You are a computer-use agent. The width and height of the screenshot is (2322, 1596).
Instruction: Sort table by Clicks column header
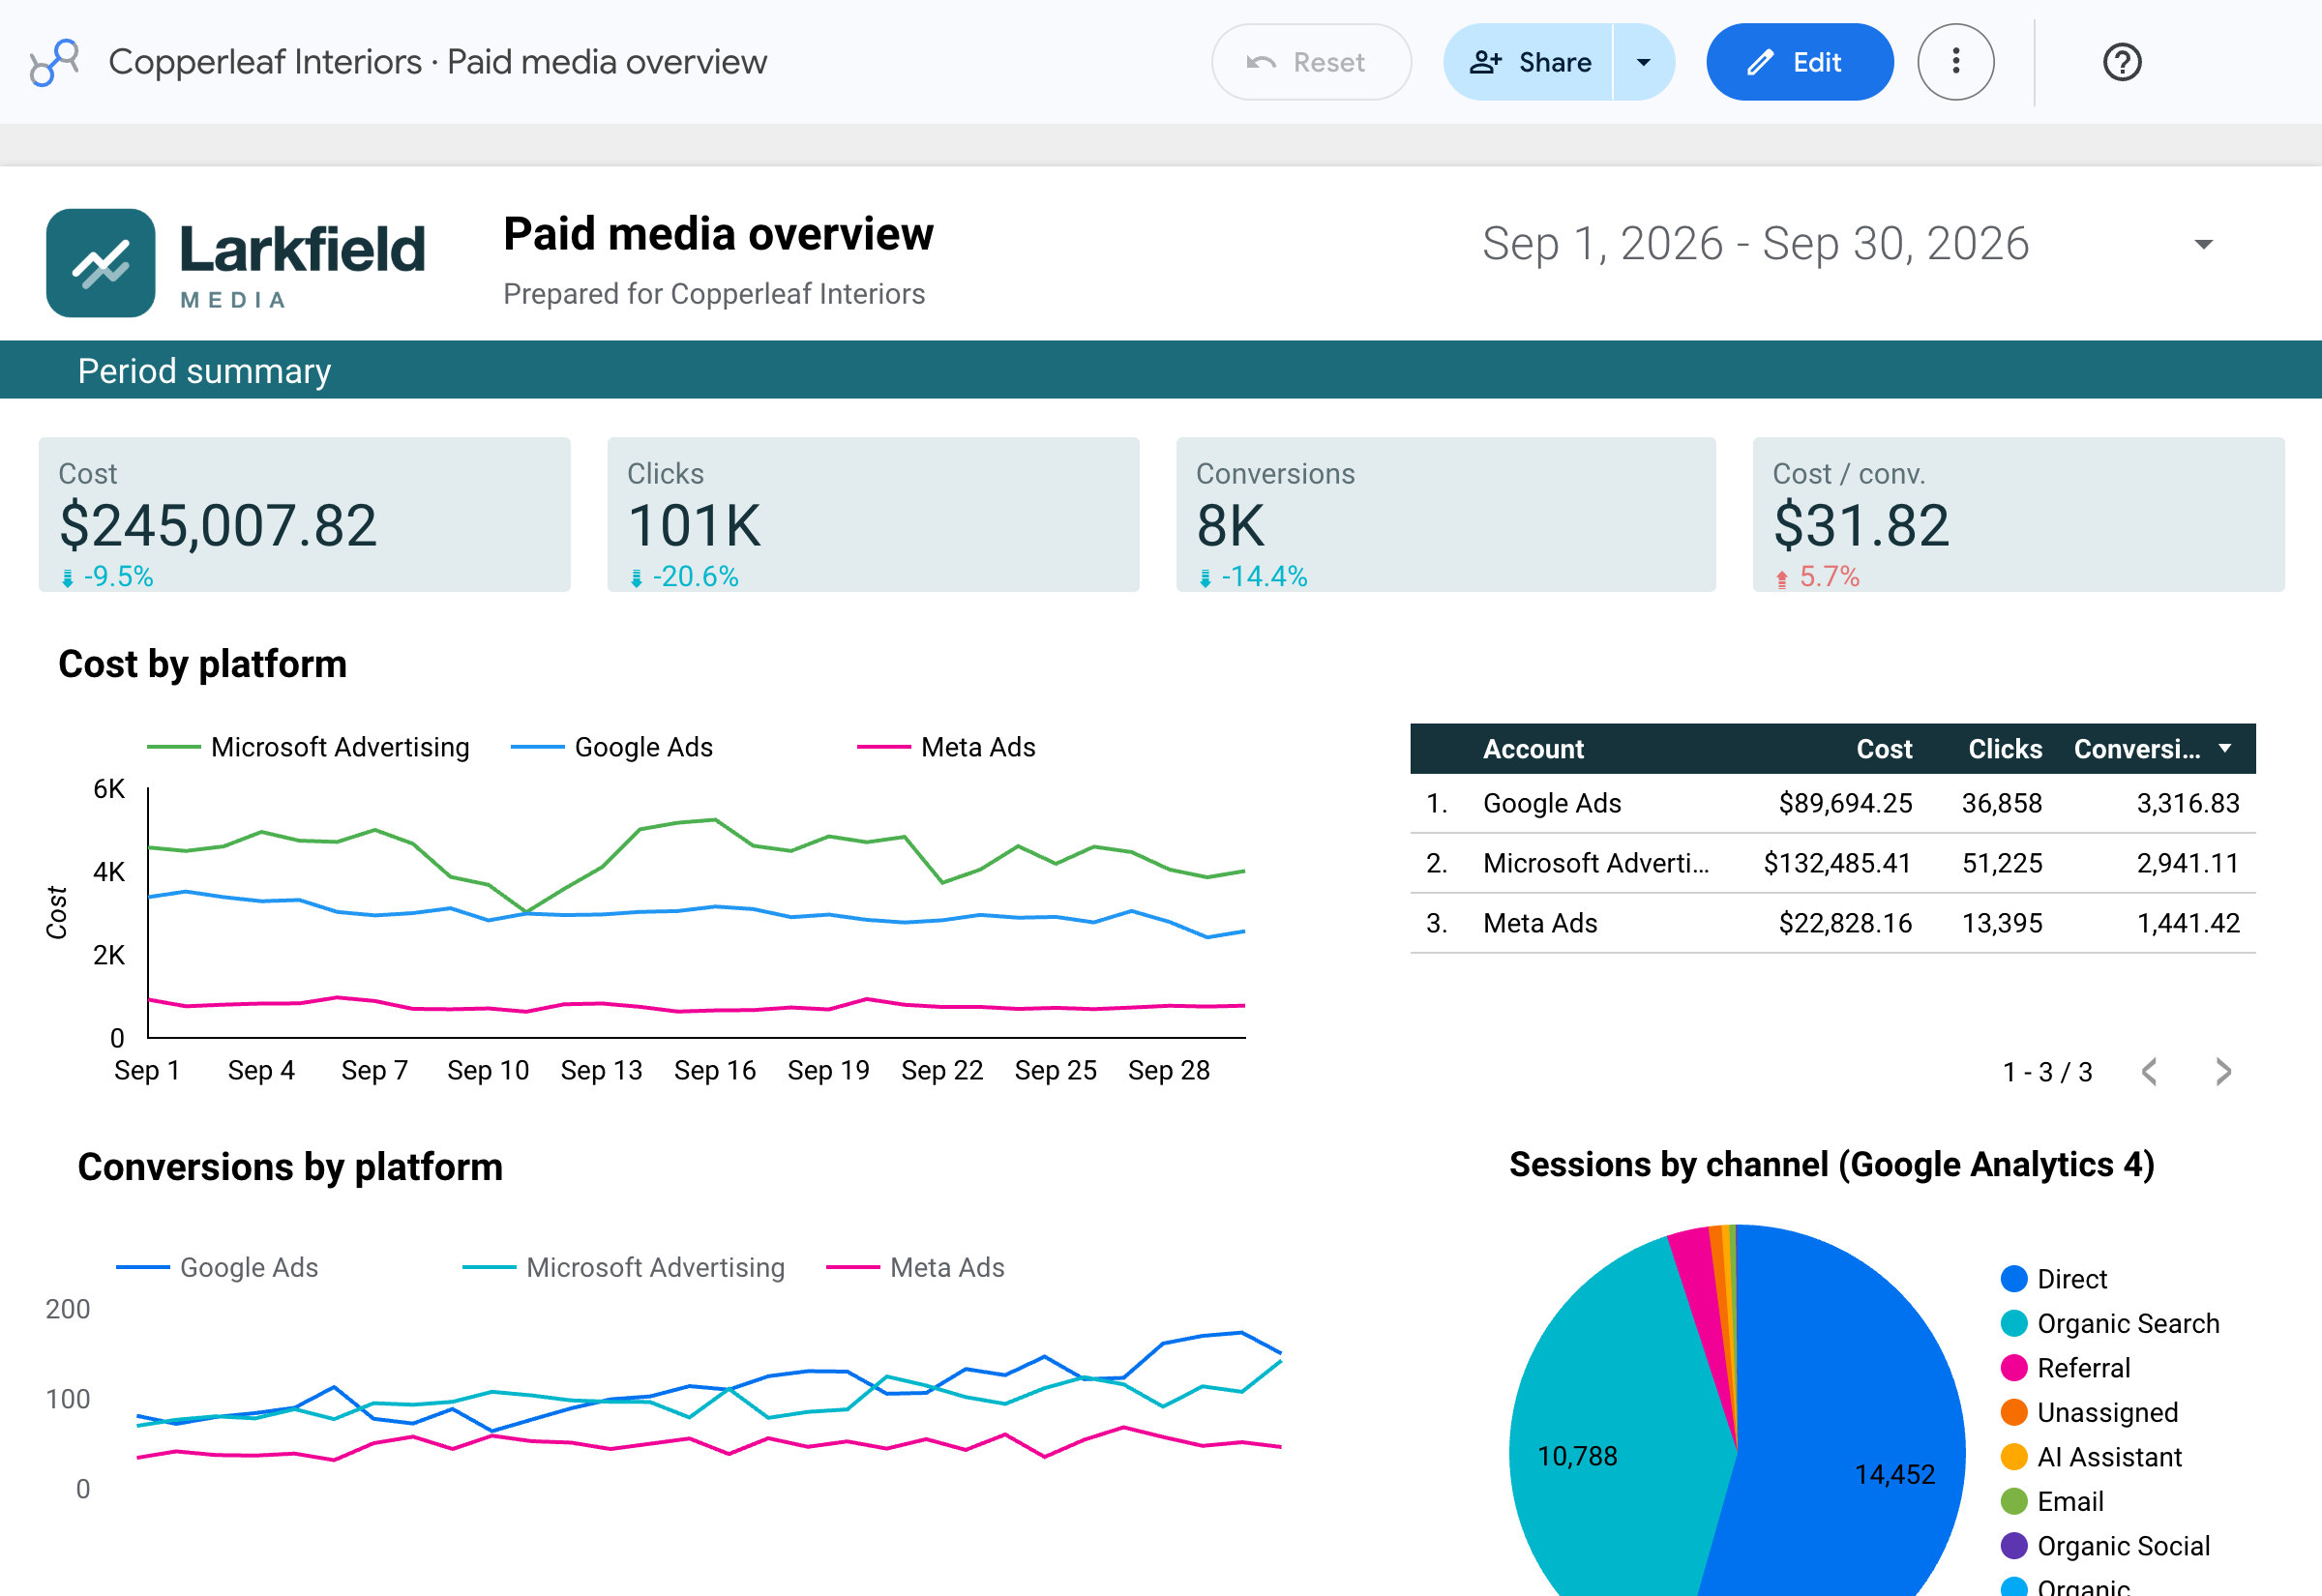2005,749
